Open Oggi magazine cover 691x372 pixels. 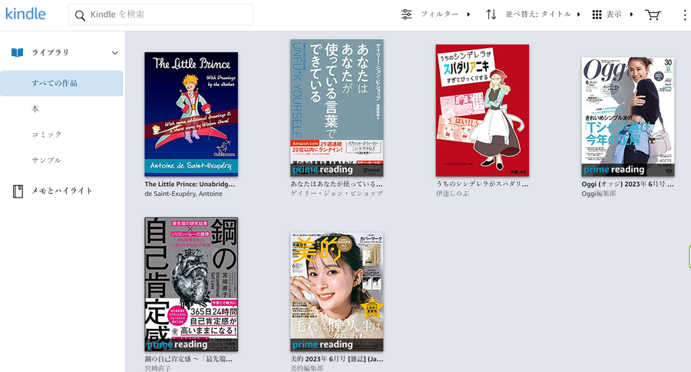click(x=628, y=117)
